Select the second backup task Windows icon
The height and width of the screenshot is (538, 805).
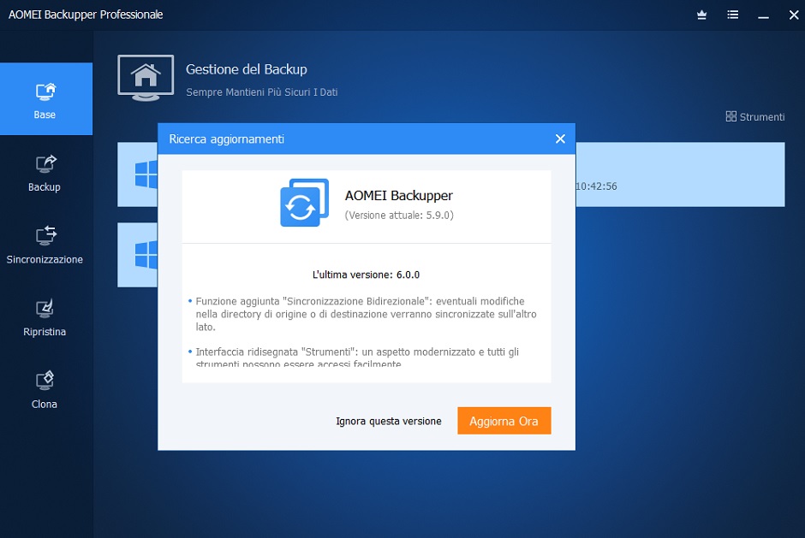tap(146, 255)
